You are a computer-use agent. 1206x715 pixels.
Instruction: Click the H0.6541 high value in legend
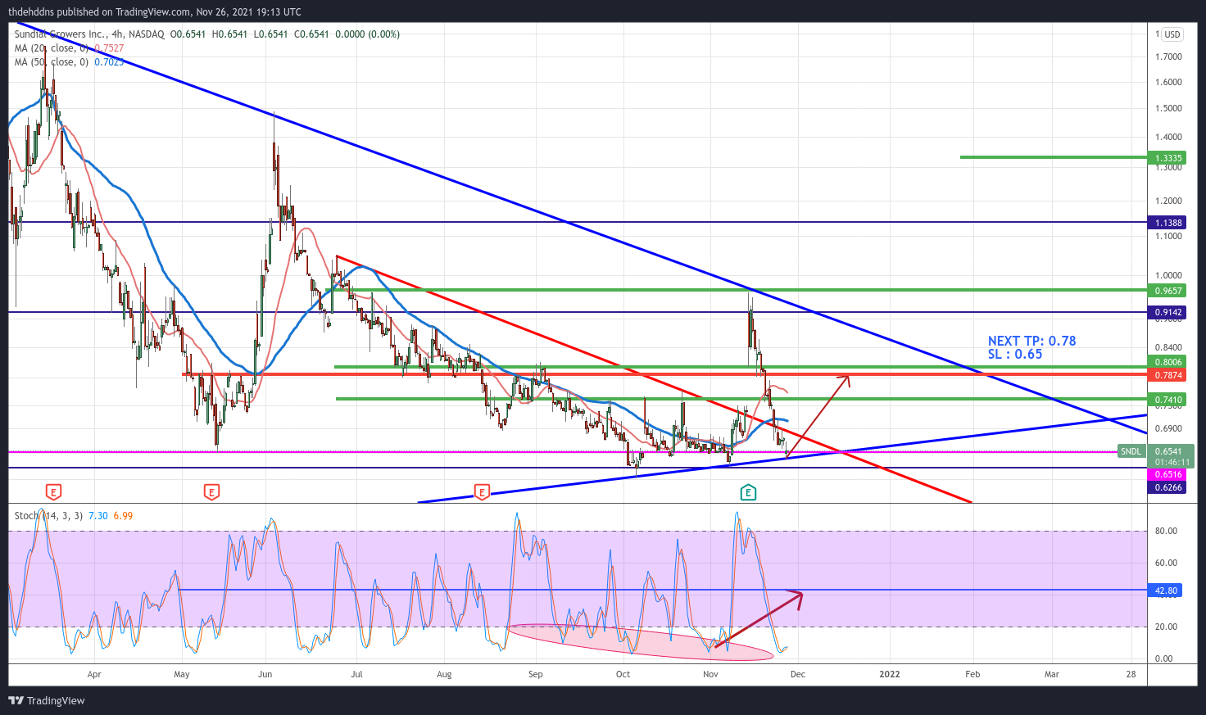(x=229, y=34)
